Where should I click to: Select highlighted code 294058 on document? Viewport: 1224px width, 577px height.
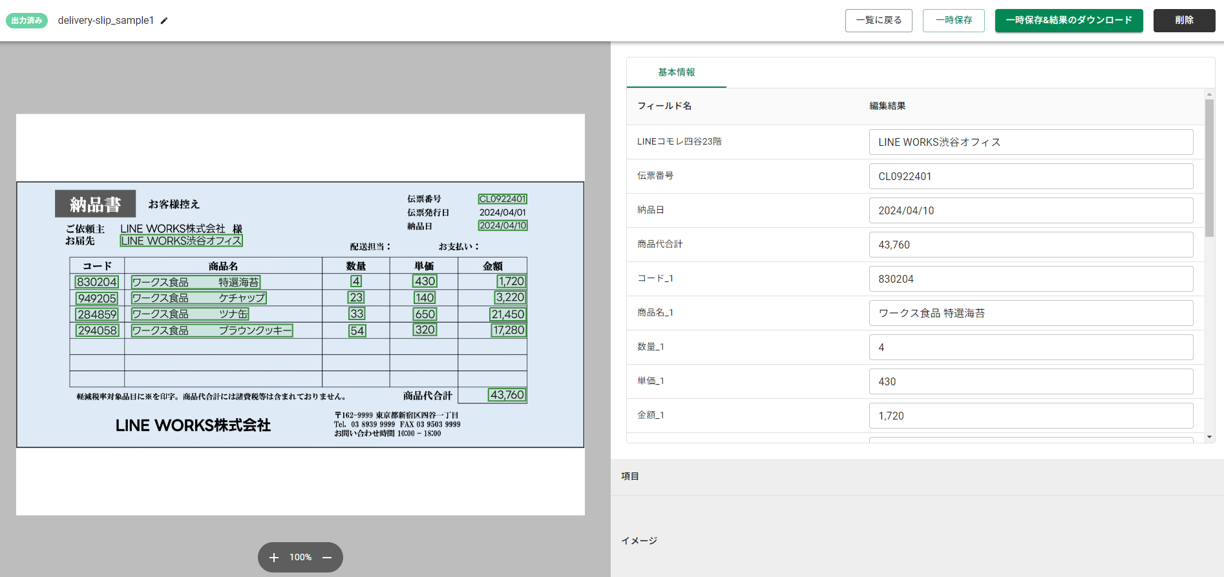coord(97,330)
